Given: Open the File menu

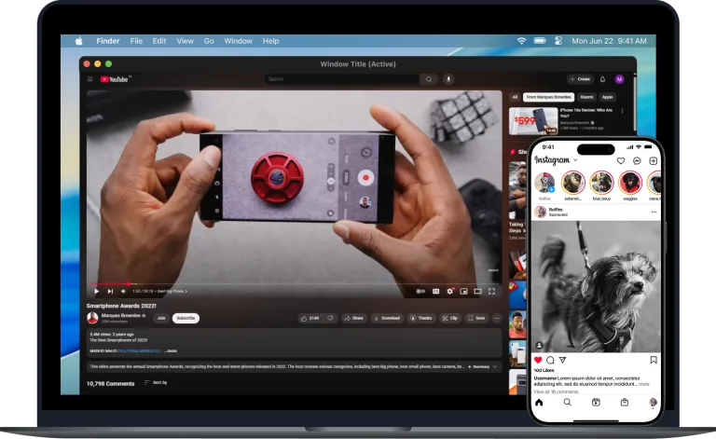Looking at the screenshot, I should pyautogui.click(x=136, y=41).
